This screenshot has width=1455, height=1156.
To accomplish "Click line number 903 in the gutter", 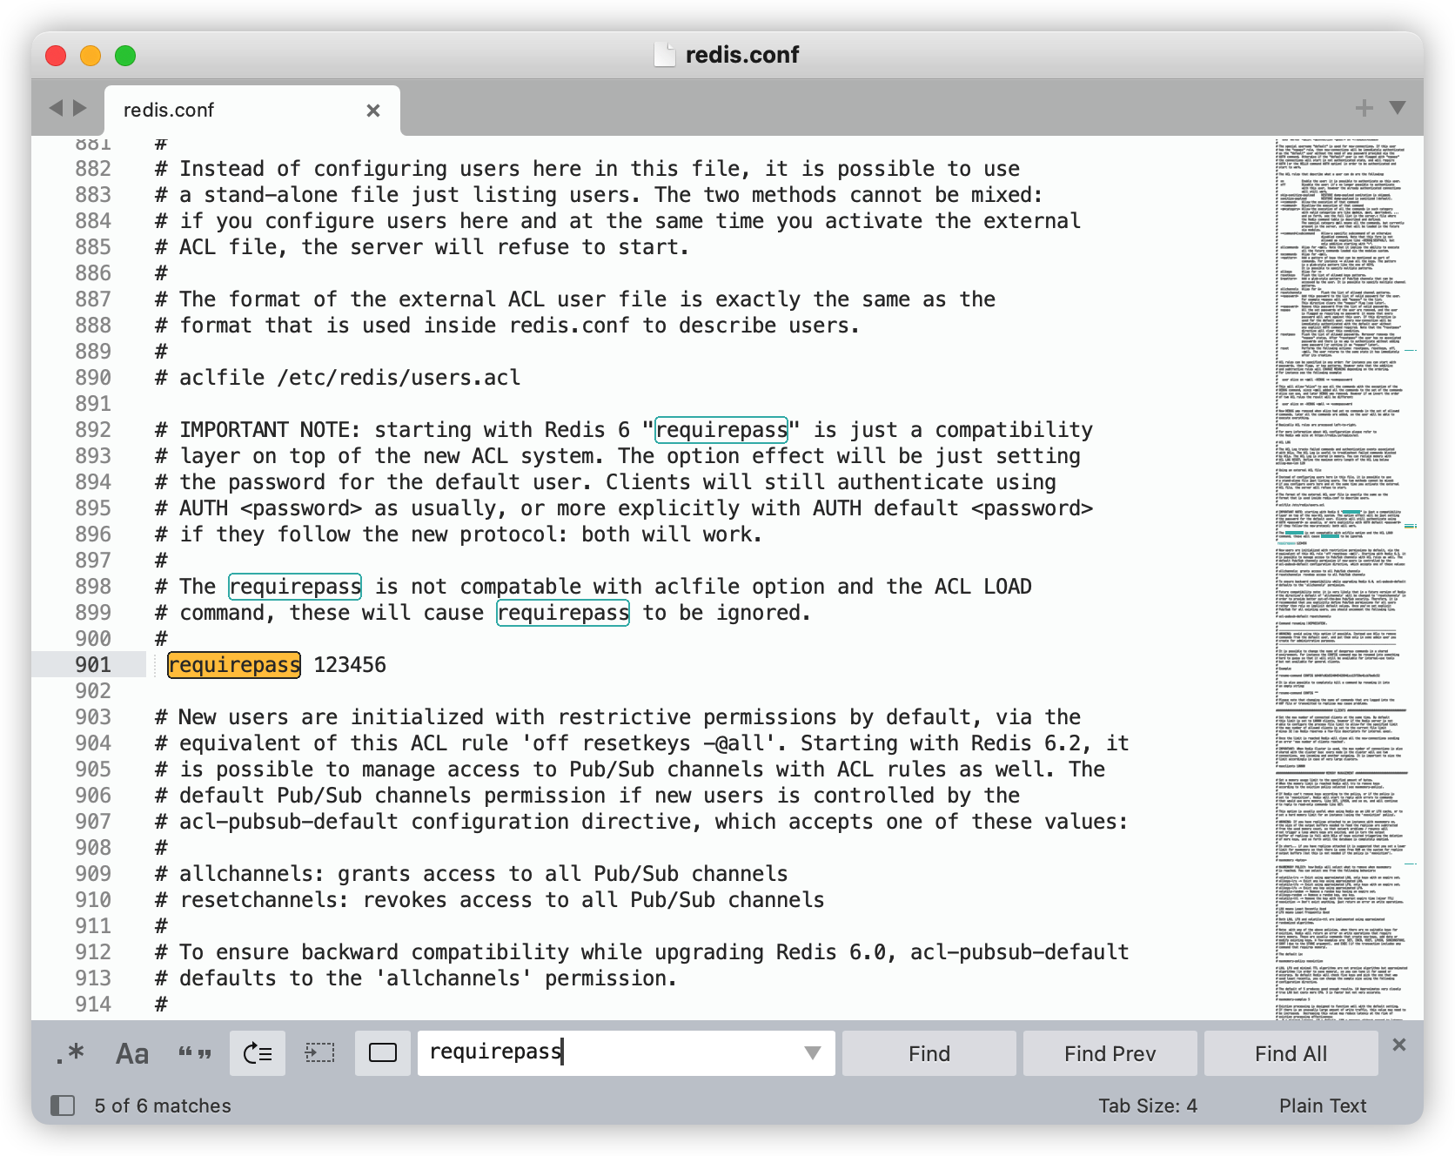I will 93,717.
